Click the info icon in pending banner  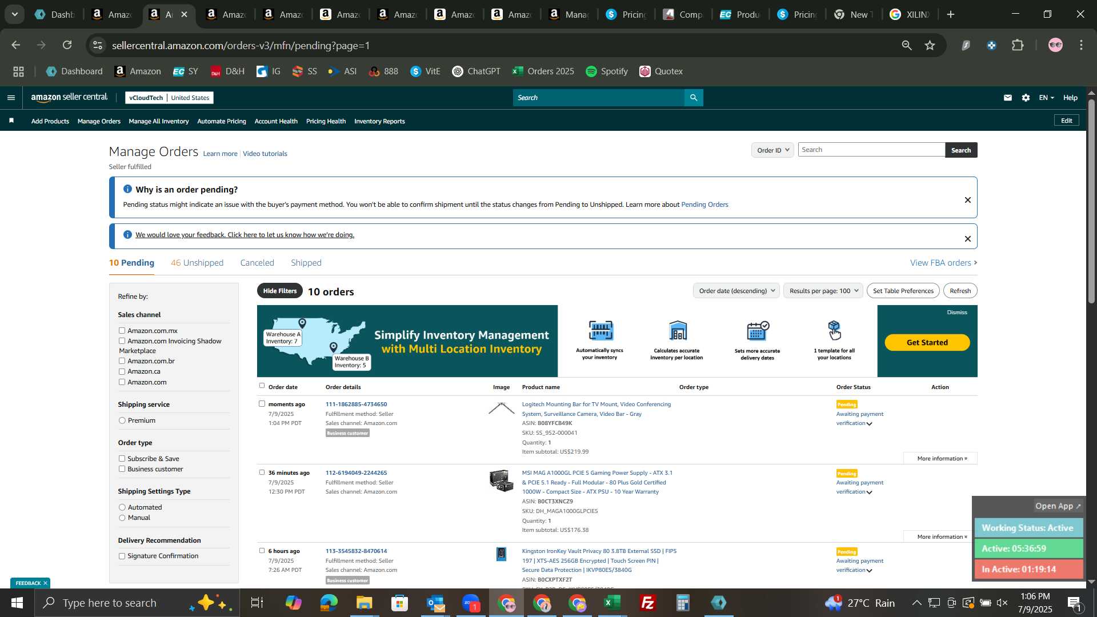[127, 189]
